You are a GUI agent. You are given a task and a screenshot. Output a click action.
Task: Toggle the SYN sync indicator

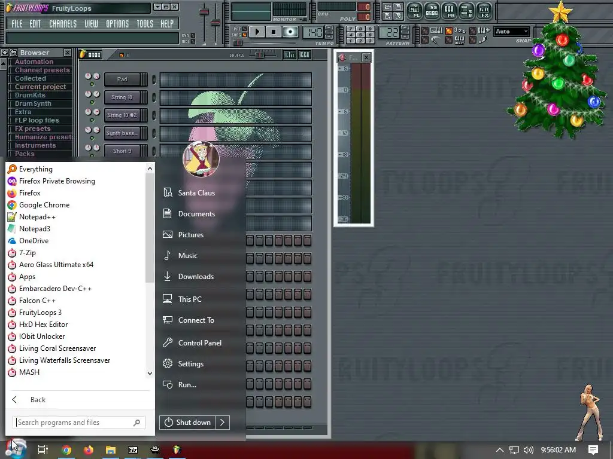coord(193,35)
